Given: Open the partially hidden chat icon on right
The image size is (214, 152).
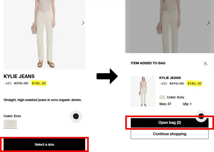Looking at the screenshot, I should click(x=201, y=116).
